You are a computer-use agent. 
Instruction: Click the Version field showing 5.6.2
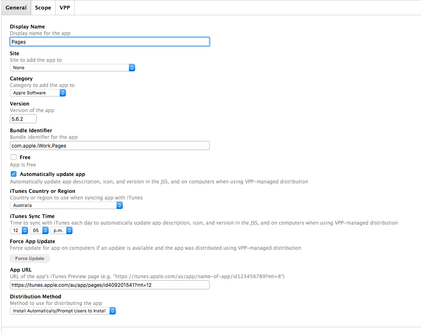pyautogui.click(x=23, y=119)
